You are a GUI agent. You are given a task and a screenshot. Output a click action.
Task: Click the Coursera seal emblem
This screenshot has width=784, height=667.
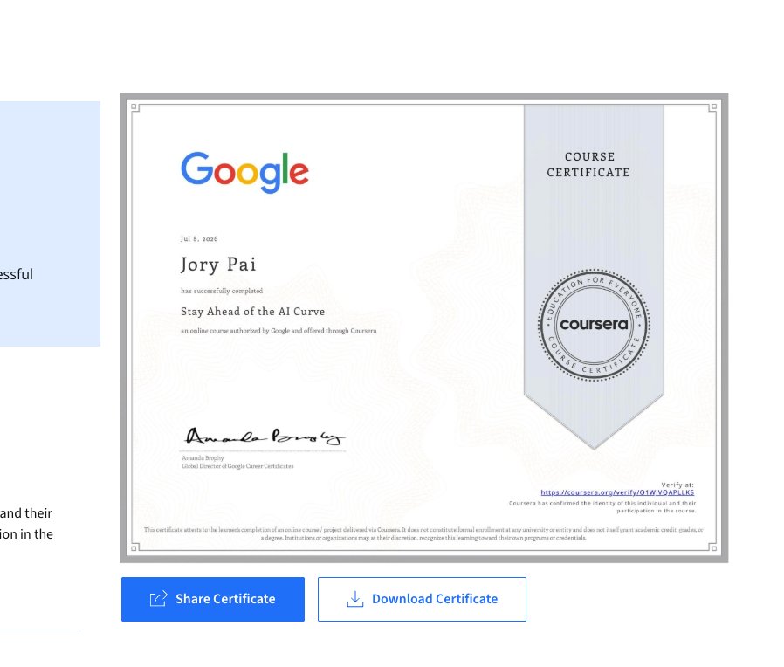point(594,325)
